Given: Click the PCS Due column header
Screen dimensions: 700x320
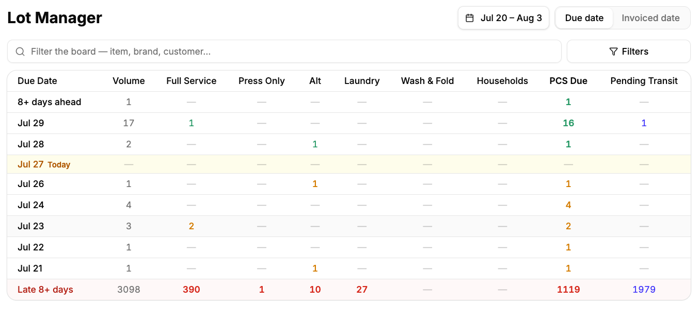Looking at the screenshot, I should (568, 81).
